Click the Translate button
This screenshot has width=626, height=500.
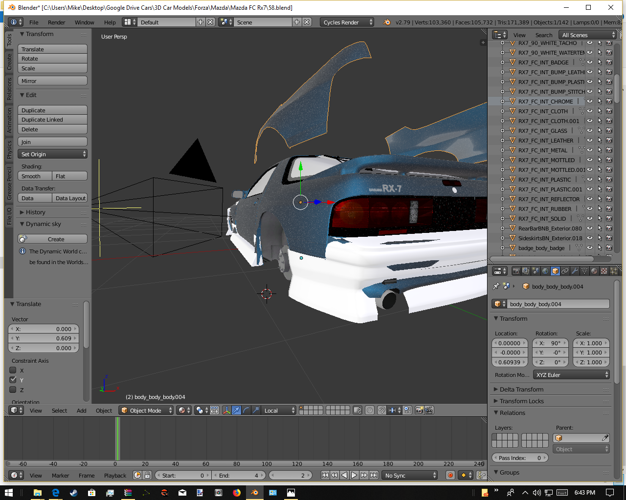pos(53,49)
